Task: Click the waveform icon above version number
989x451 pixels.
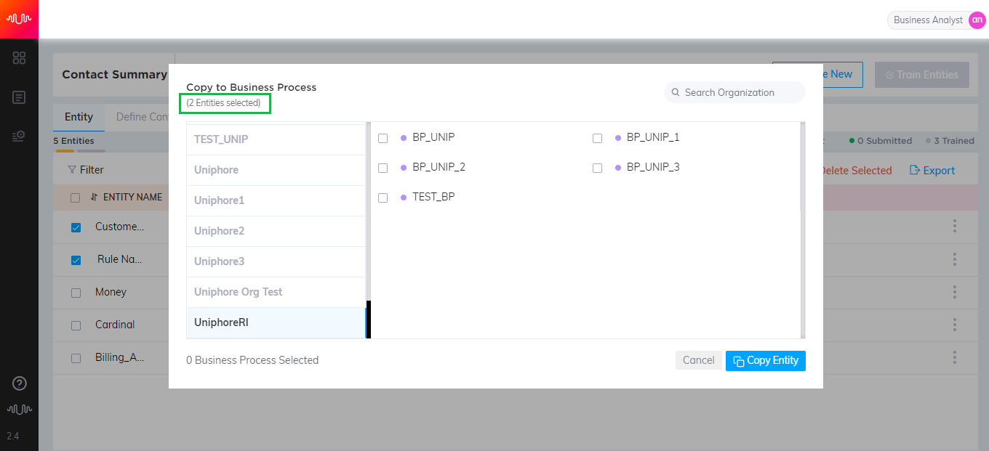Action: [x=20, y=410]
